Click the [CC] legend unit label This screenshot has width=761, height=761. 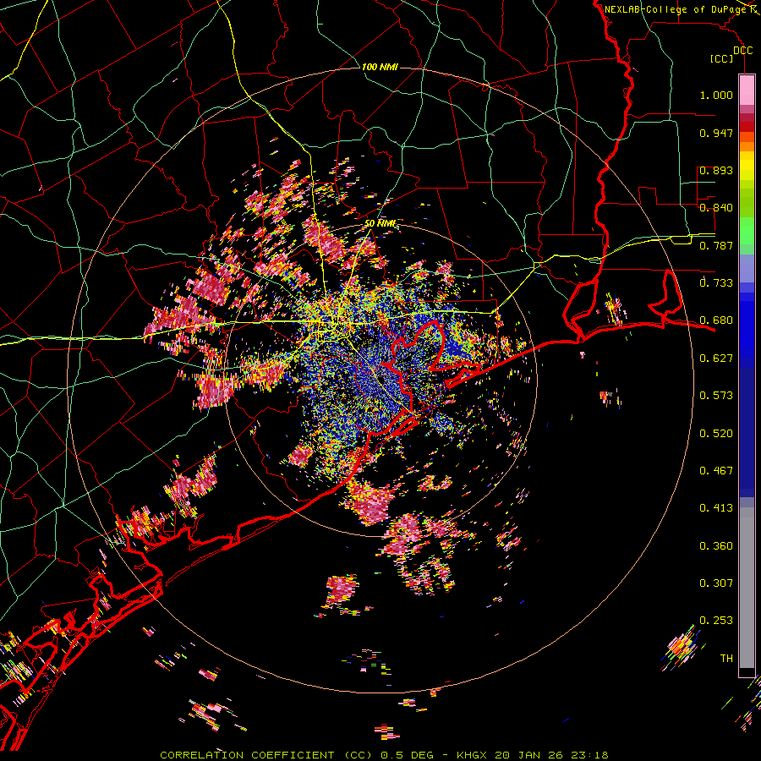pyautogui.click(x=721, y=58)
